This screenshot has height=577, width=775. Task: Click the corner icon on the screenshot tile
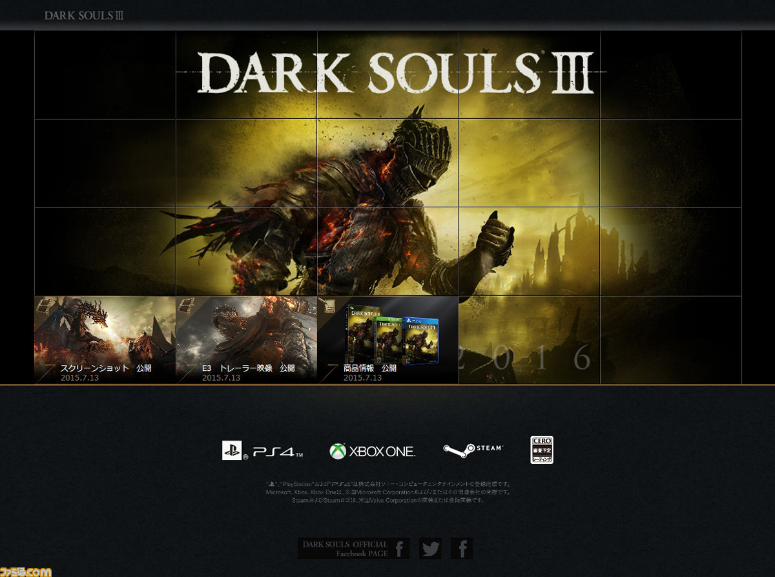pos(43,305)
